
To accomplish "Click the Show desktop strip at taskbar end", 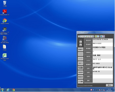I will (114, 90).
